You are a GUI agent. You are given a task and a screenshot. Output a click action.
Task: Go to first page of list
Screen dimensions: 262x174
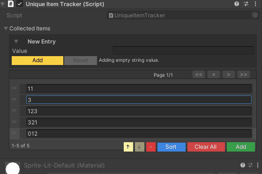(x=199, y=74)
